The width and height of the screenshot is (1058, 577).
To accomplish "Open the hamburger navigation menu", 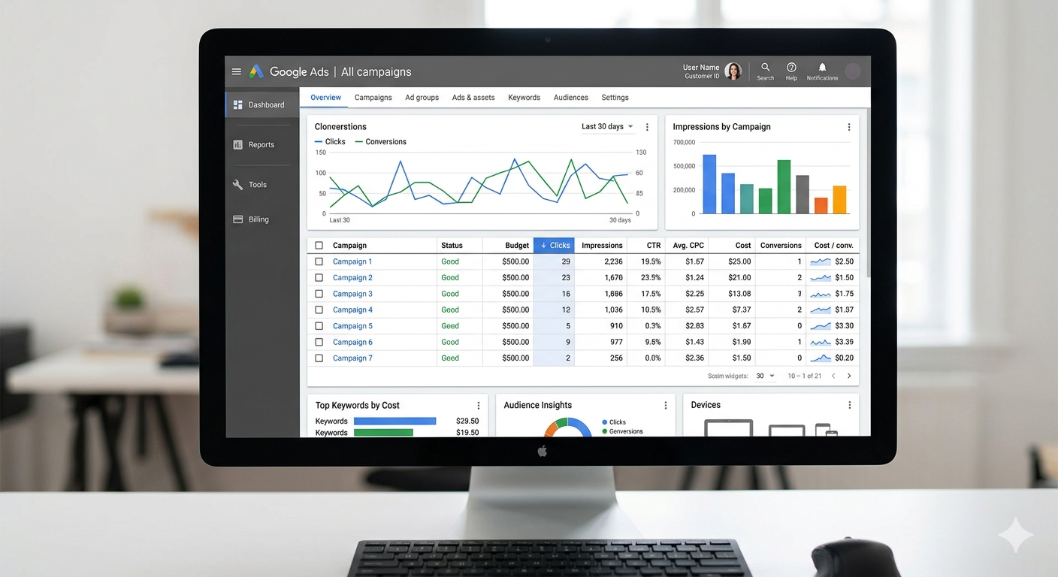I will pyautogui.click(x=237, y=72).
